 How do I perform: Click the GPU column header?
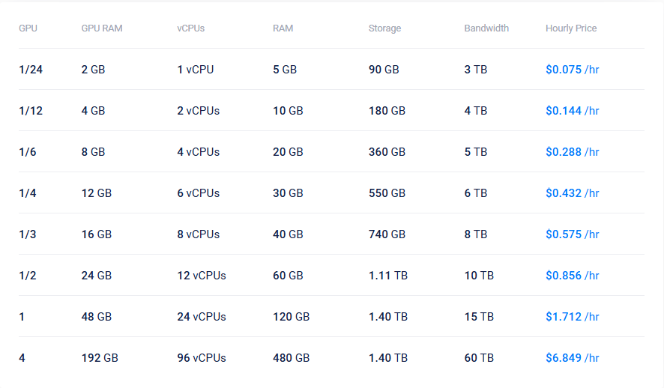28,28
